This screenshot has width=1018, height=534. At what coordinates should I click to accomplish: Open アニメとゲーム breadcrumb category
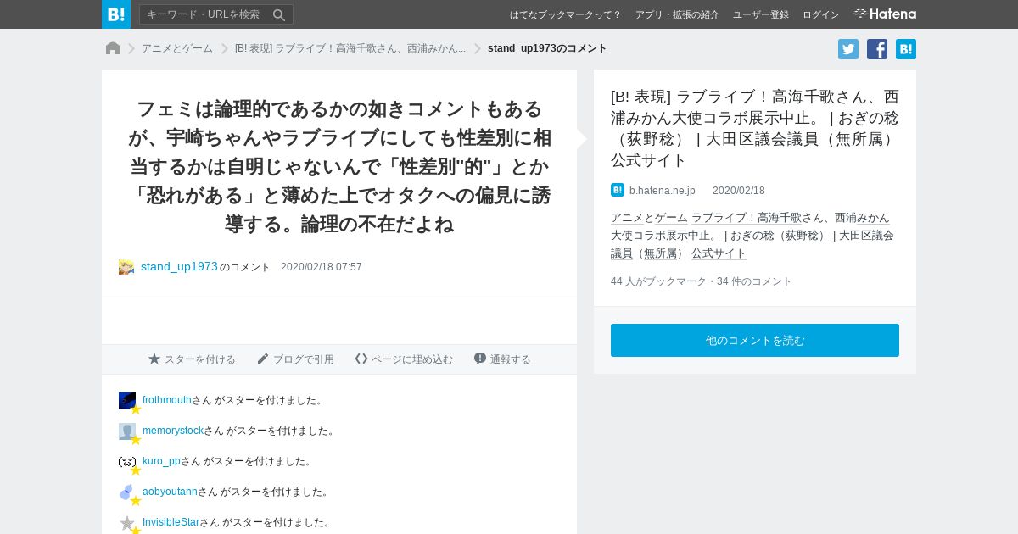[177, 48]
